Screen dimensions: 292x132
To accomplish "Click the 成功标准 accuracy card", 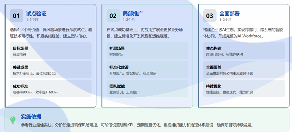I will pos(51,89).
